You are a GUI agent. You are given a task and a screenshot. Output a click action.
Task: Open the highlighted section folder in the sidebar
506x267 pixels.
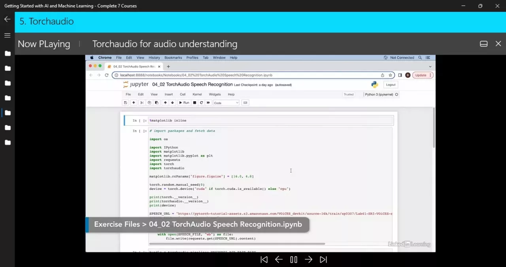click(8, 113)
